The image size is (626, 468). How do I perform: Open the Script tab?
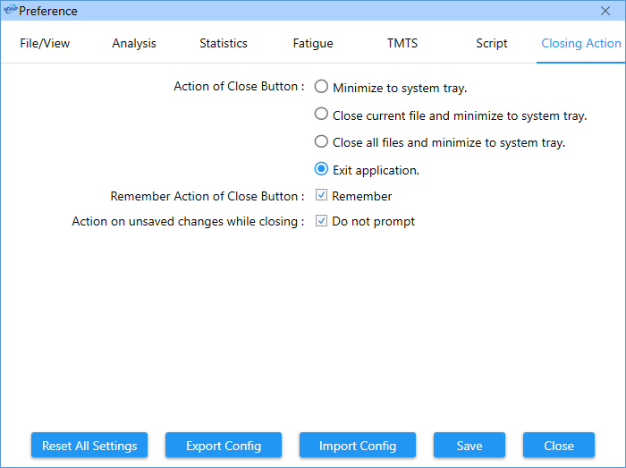click(492, 43)
